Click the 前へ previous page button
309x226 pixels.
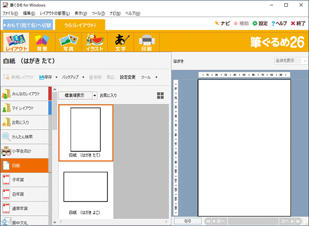pos(219,221)
